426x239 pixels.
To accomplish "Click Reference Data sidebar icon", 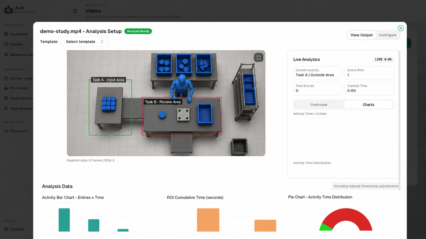I will [6, 55].
